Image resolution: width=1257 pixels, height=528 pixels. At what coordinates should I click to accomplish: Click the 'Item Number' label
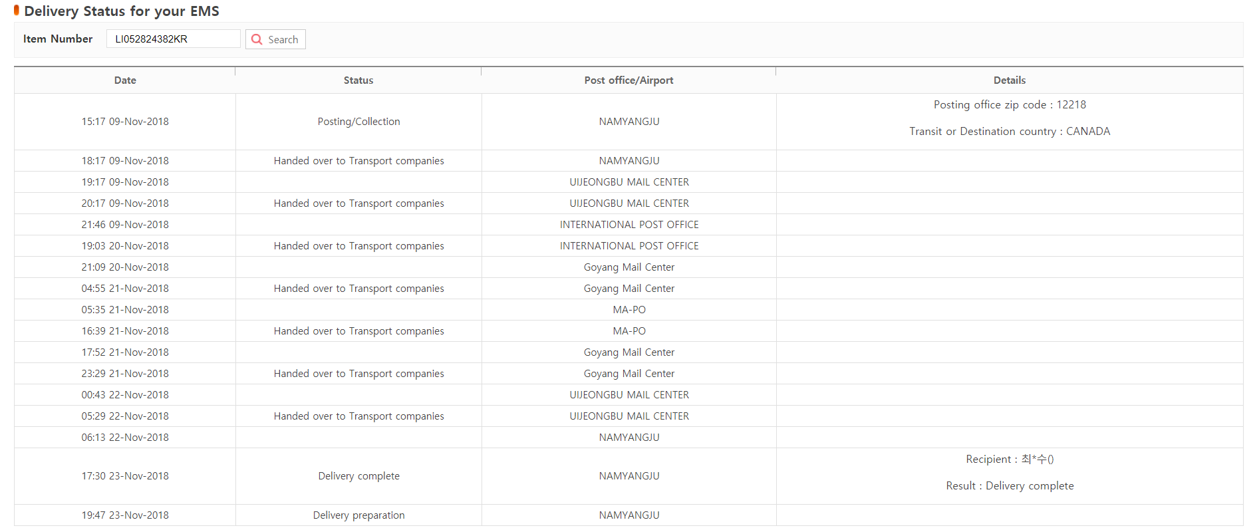click(58, 39)
